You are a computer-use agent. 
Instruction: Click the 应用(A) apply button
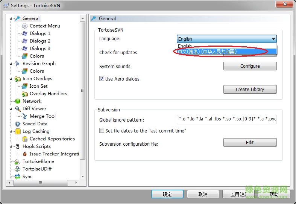pos(238,194)
